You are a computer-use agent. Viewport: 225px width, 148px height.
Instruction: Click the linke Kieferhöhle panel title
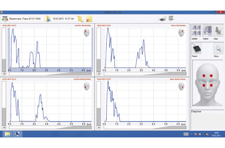pos(178,79)
